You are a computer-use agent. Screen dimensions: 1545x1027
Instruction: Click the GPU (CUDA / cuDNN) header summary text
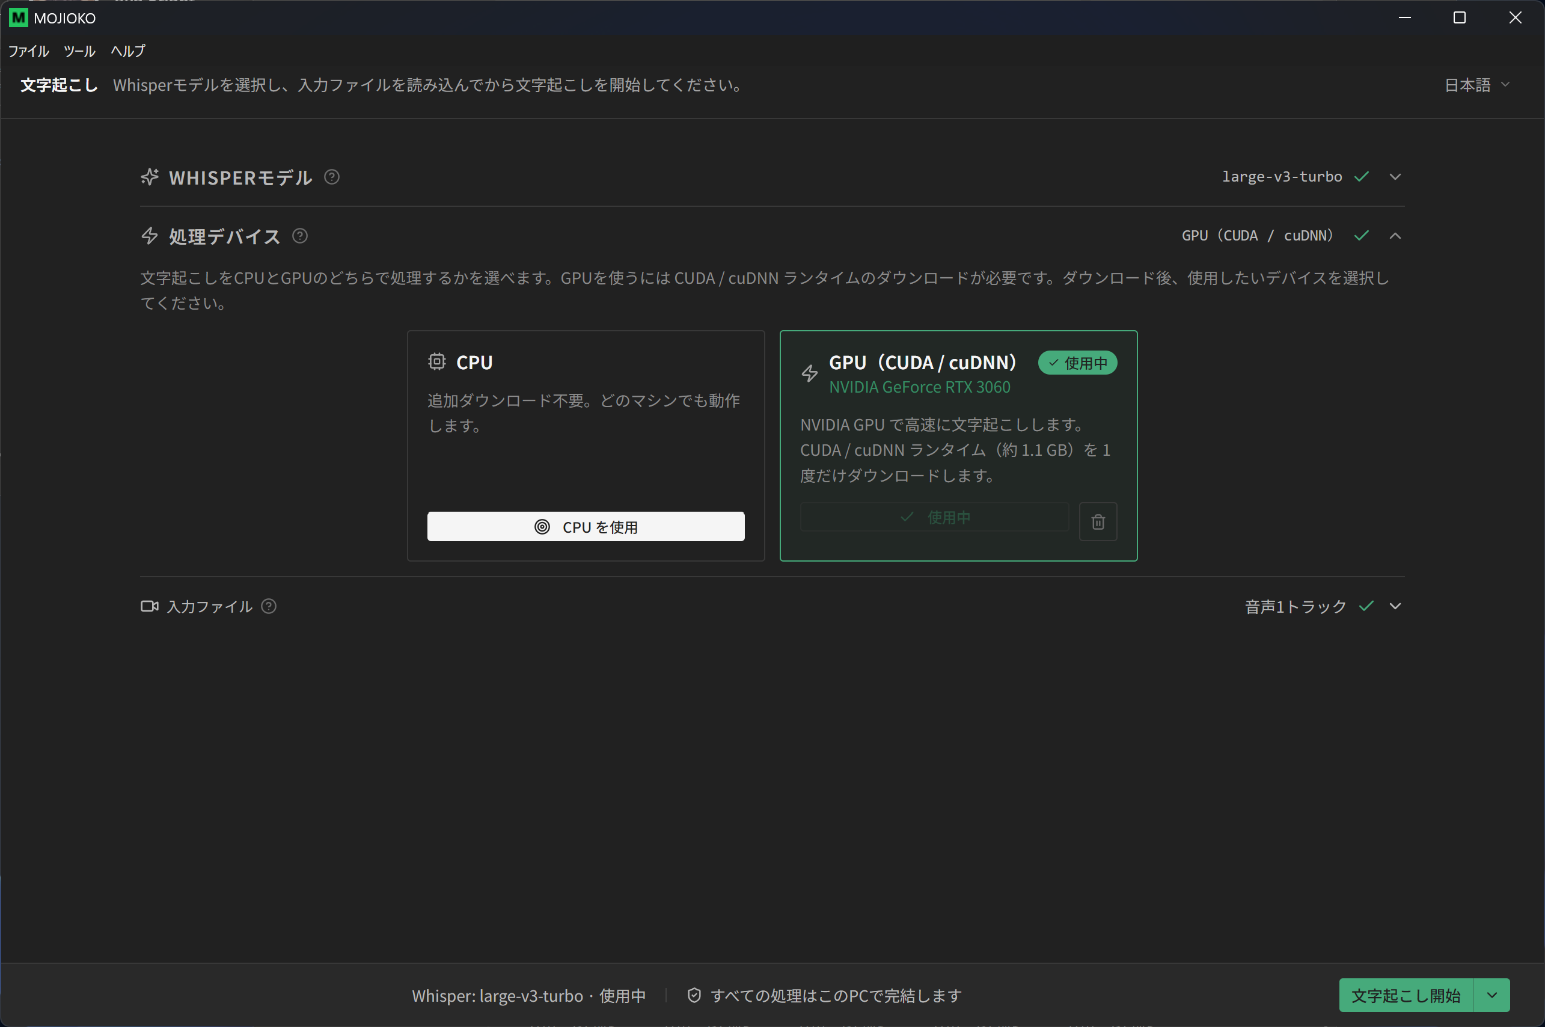click(1257, 235)
